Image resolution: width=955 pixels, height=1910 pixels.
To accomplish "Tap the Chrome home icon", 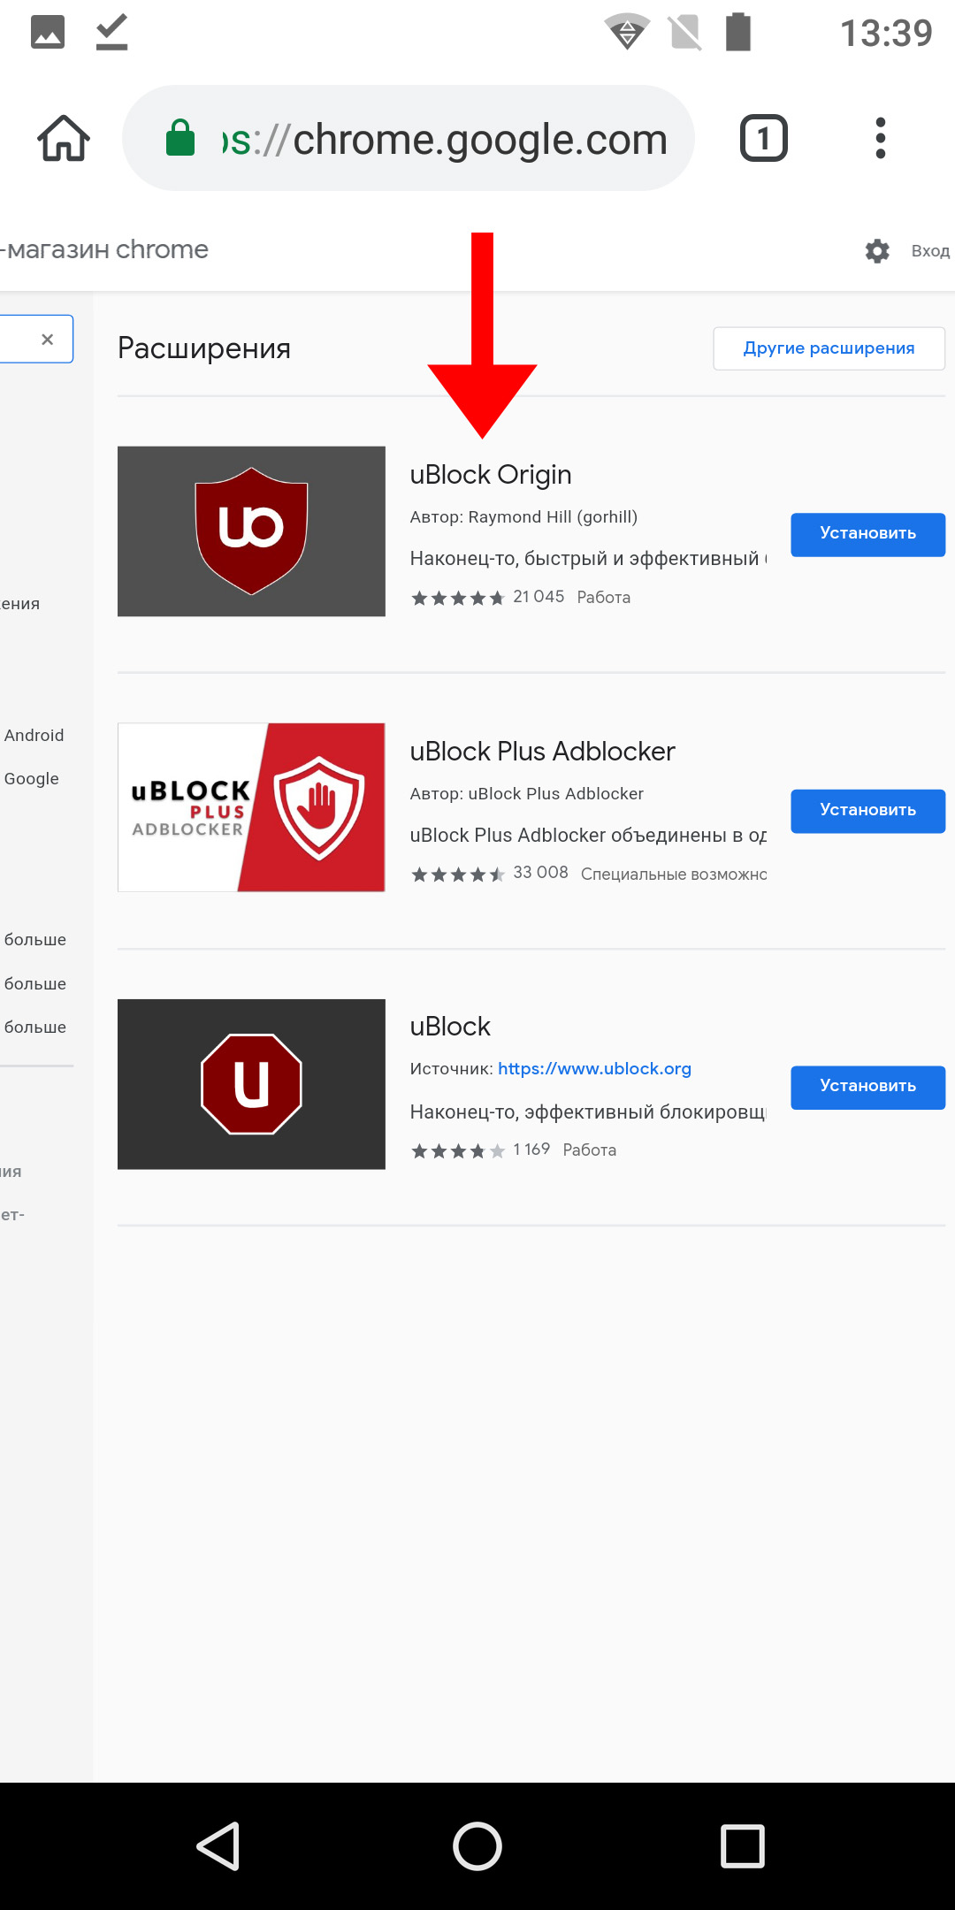I will tap(64, 138).
